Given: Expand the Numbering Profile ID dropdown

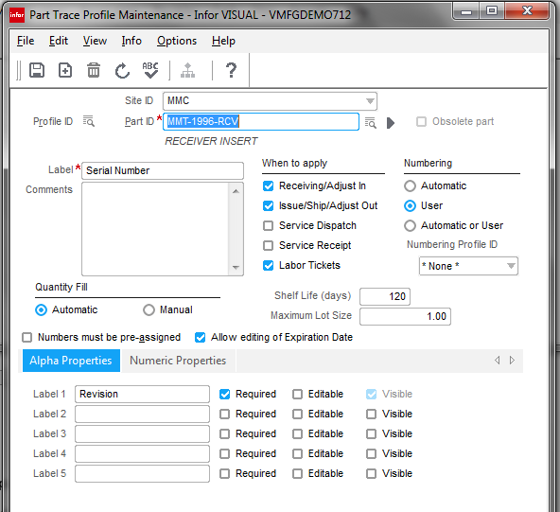Looking at the screenshot, I should (x=511, y=266).
